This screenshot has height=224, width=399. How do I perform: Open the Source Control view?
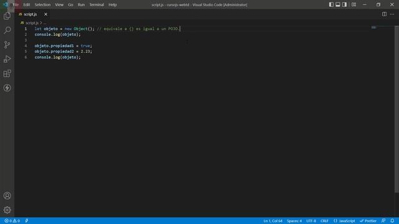tap(7, 45)
